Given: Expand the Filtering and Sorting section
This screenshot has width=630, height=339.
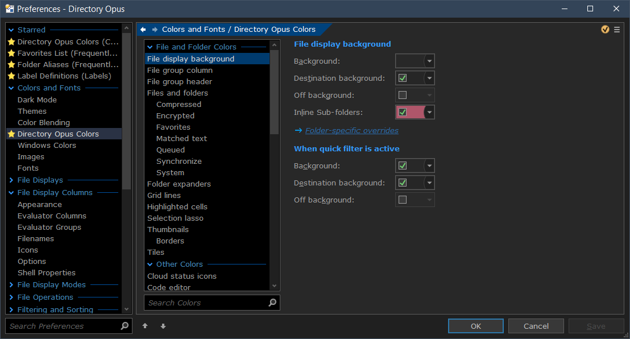Looking at the screenshot, I should (x=11, y=309).
